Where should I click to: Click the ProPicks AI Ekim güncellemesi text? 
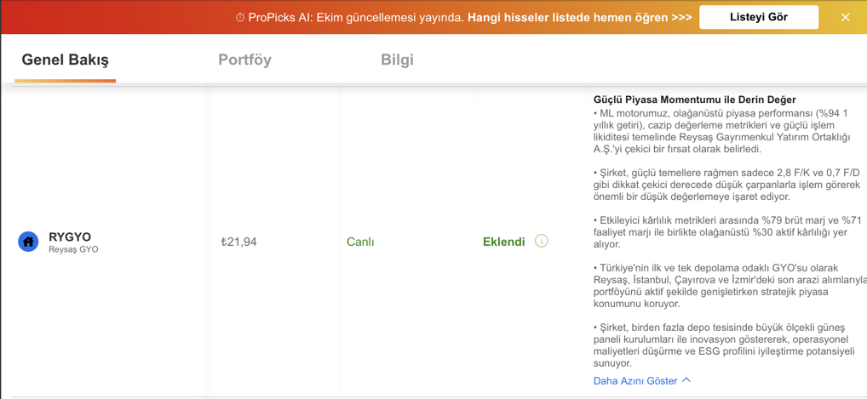(x=356, y=17)
